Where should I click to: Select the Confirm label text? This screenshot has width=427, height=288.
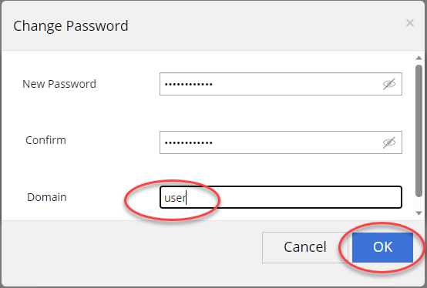tap(45, 140)
